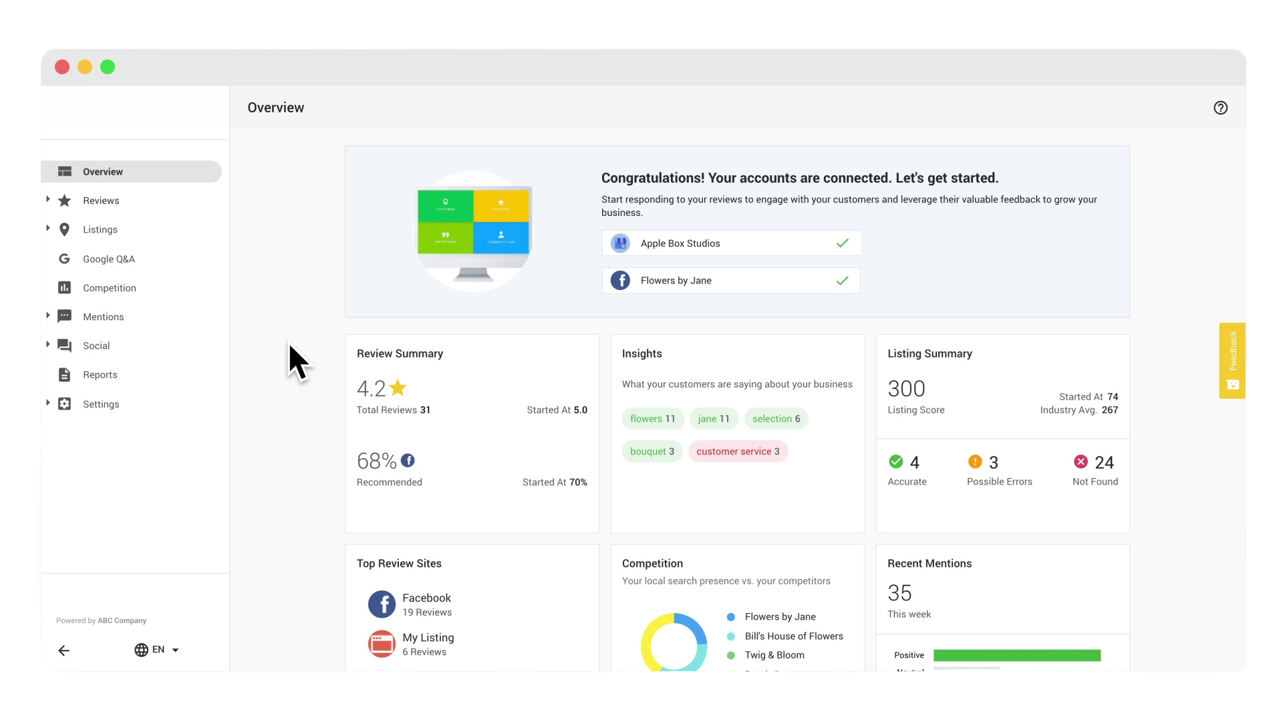Click the Settings gear icon
Image resolution: width=1283 pixels, height=722 pixels.
[x=64, y=404]
